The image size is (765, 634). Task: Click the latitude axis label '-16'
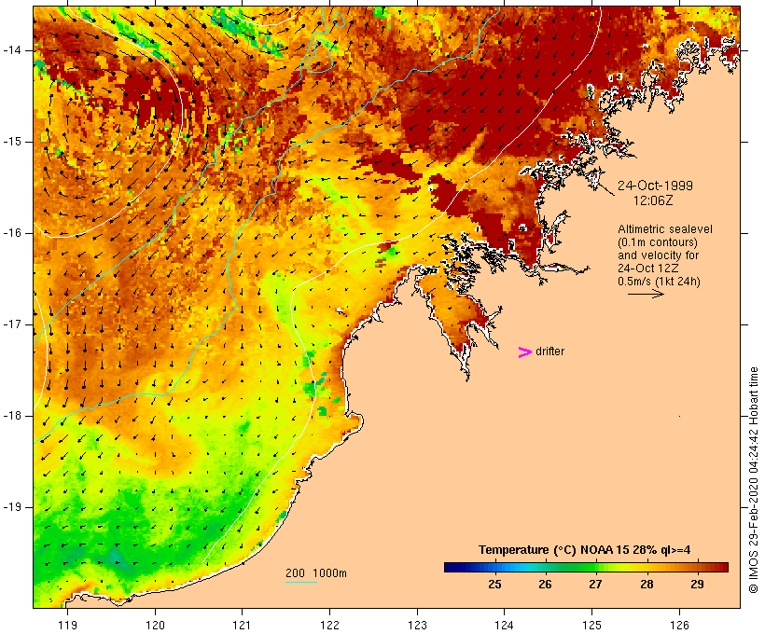click(x=12, y=233)
